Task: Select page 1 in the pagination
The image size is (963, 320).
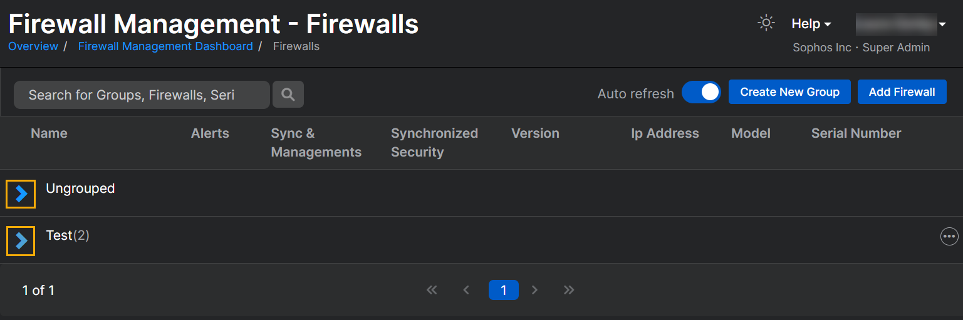Action: 503,290
